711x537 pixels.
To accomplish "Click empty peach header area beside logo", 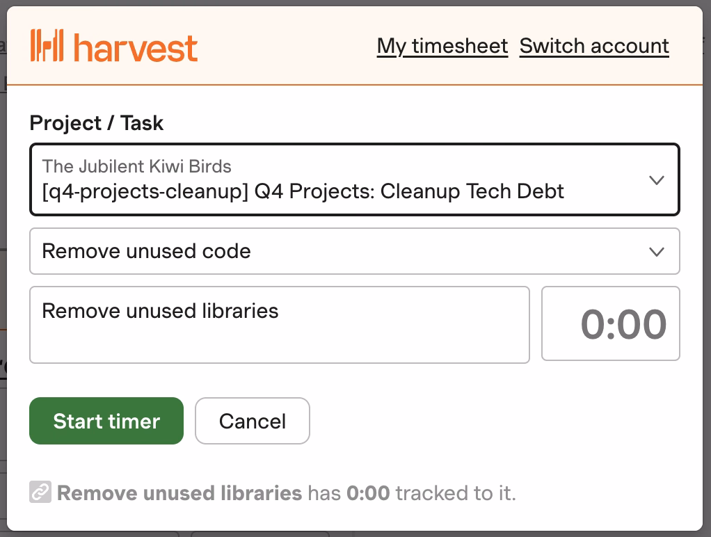I will pyautogui.click(x=285, y=46).
